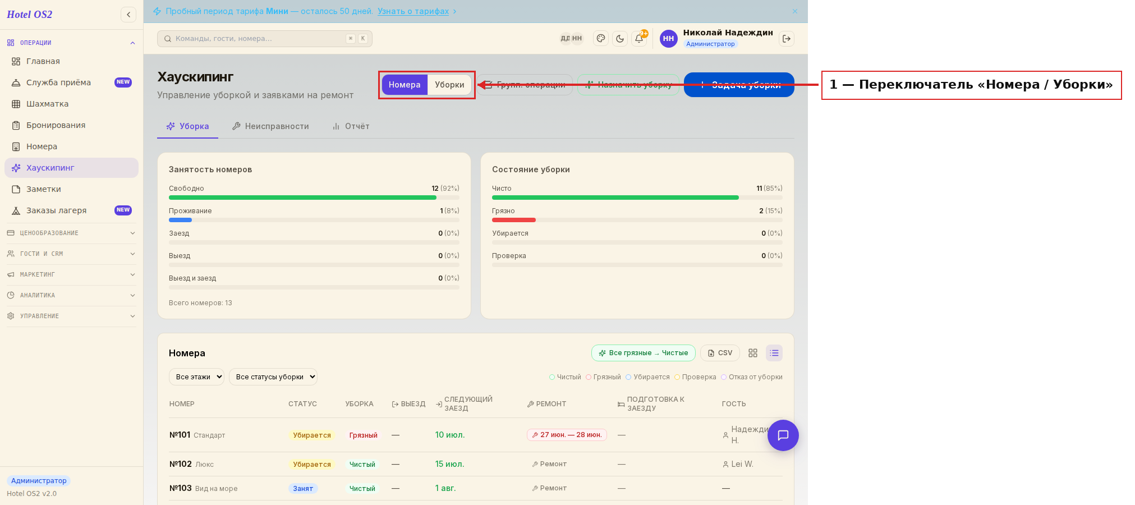This screenshot has width=1135, height=505.
Task: Open the Все этажи dropdown
Action: click(196, 377)
